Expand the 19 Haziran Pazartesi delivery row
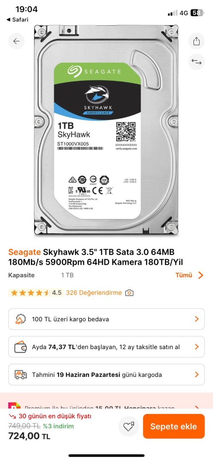Screen dimensions: 213x461 click(x=106, y=375)
